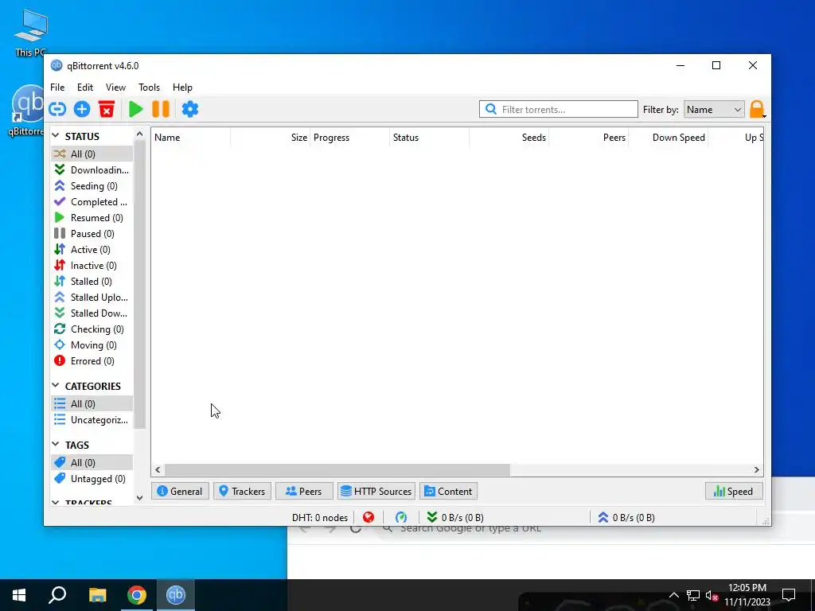Select the Downloading status filter
The image size is (815, 611).
point(92,170)
